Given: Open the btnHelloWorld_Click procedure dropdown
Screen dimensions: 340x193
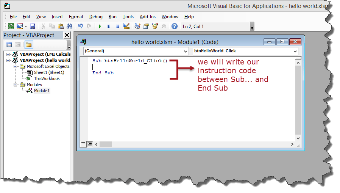Looking at the screenshot, I should (x=245, y=51).
